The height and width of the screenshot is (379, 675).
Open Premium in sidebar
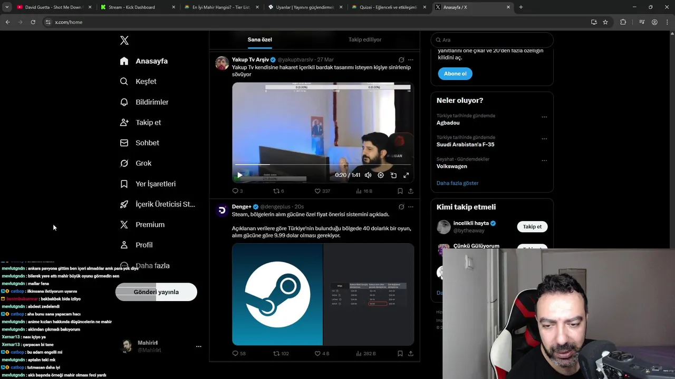pyautogui.click(x=142, y=224)
